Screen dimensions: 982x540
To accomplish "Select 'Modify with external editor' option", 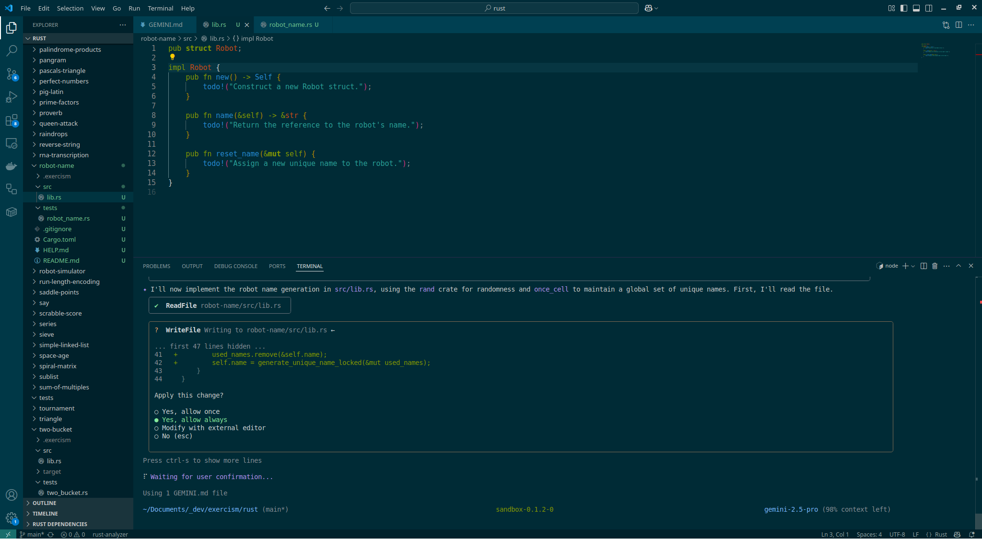I will pyautogui.click(x=213, y=428).
